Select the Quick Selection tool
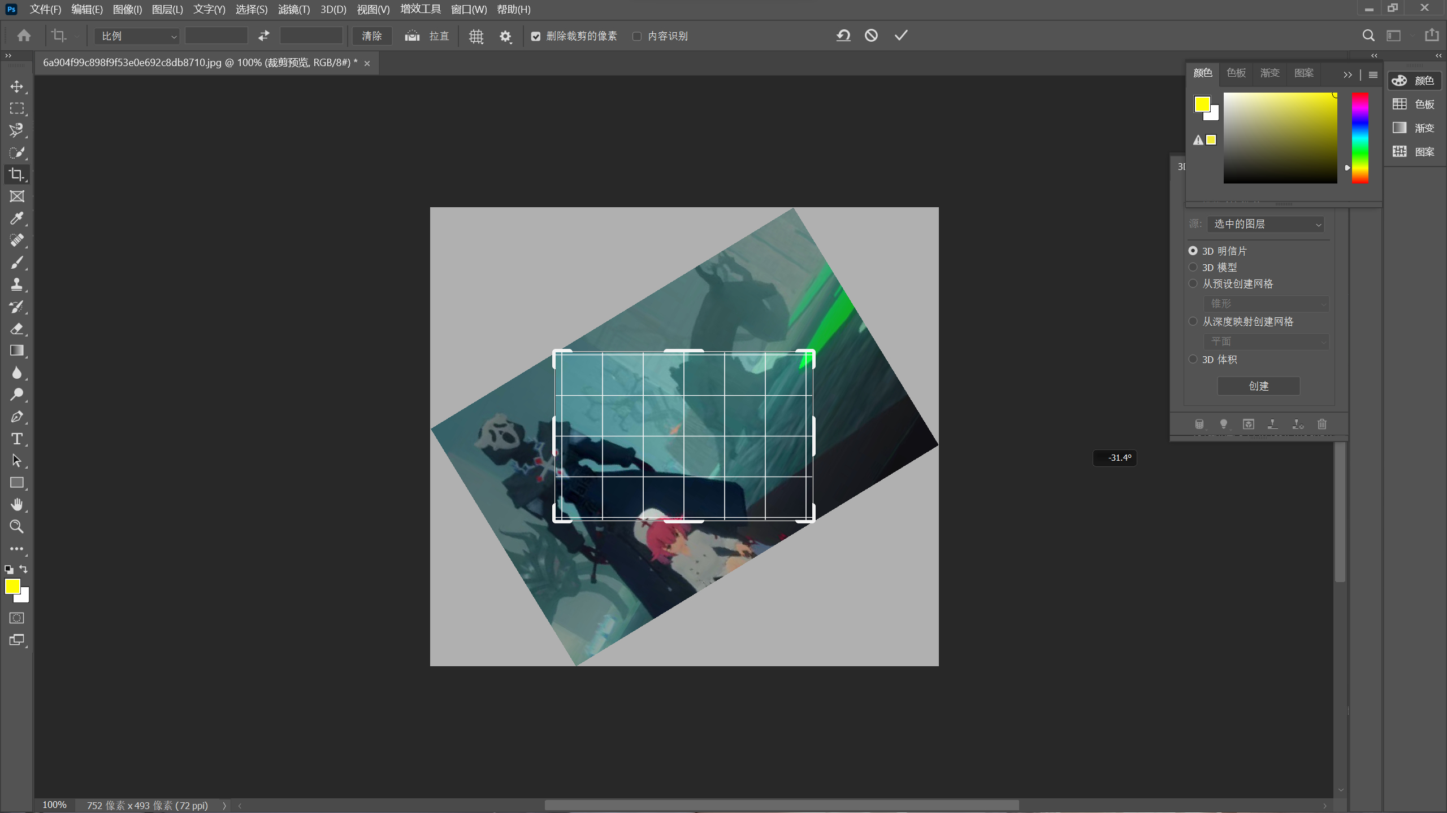 16,152
